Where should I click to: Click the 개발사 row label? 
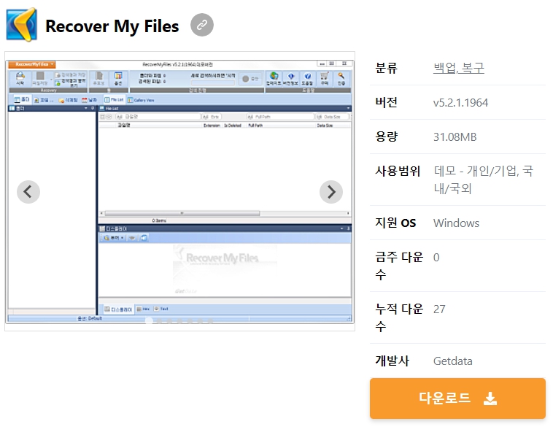coord(392,361)
